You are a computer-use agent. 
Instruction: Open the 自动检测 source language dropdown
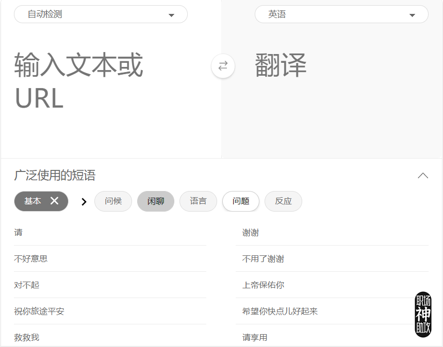pyautogui.click(x=100, y=14)
